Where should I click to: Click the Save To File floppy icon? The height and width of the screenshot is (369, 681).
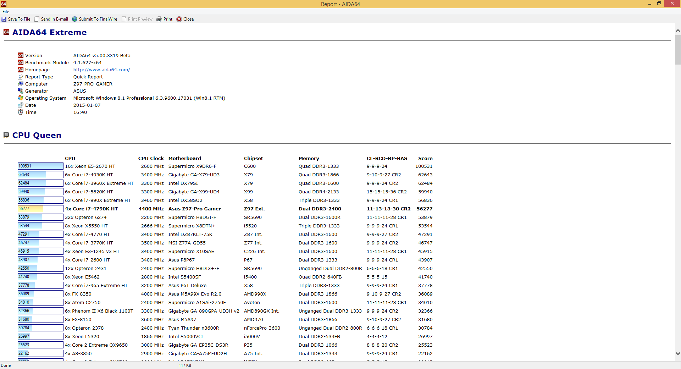[4, 19]
